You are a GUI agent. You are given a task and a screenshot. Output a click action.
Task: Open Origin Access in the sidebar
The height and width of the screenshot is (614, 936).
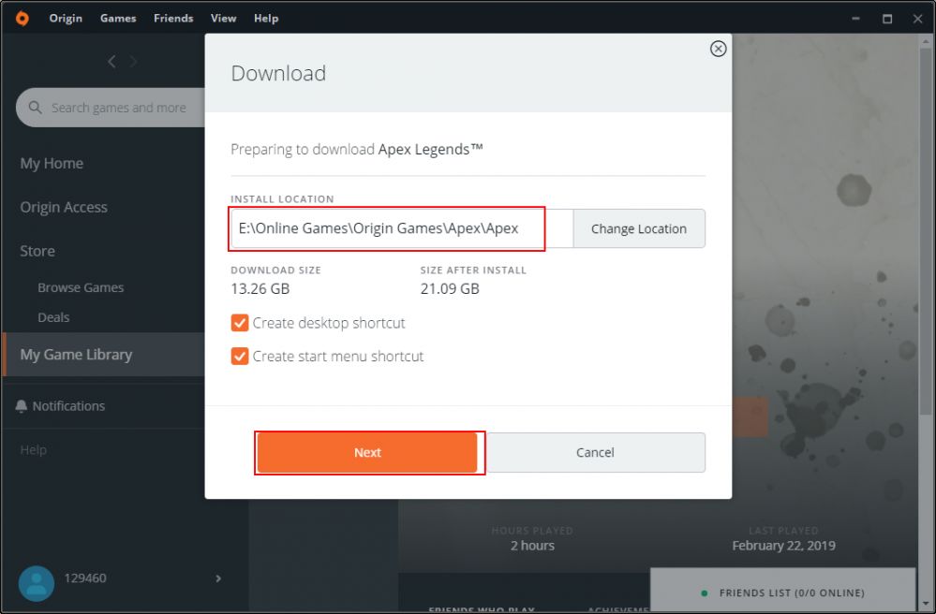pos(64,208)
